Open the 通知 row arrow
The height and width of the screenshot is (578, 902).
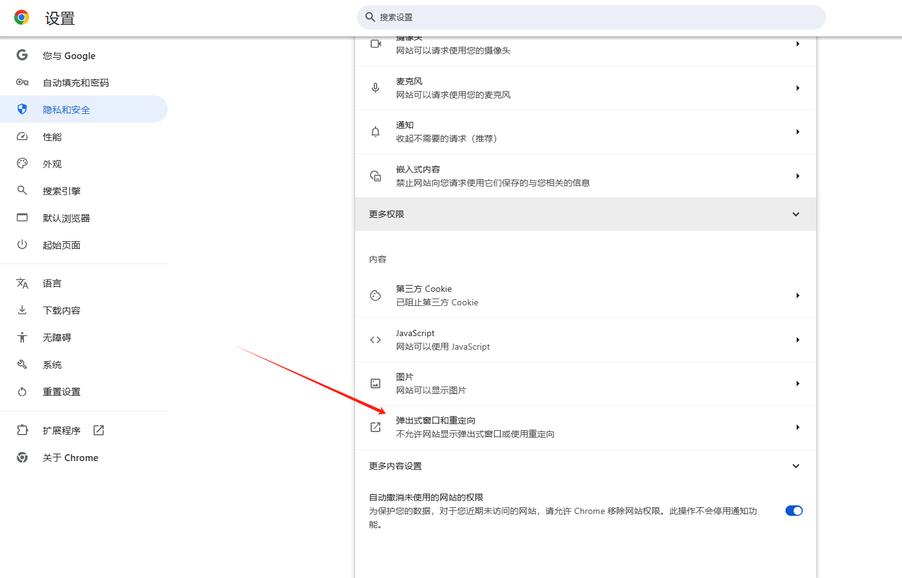tap(798, 132)
